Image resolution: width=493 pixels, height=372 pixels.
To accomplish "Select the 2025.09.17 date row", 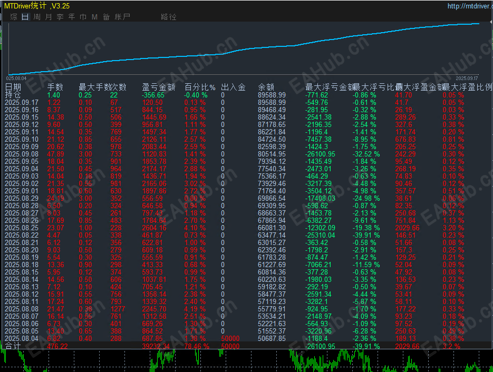I will pos(22,102).
